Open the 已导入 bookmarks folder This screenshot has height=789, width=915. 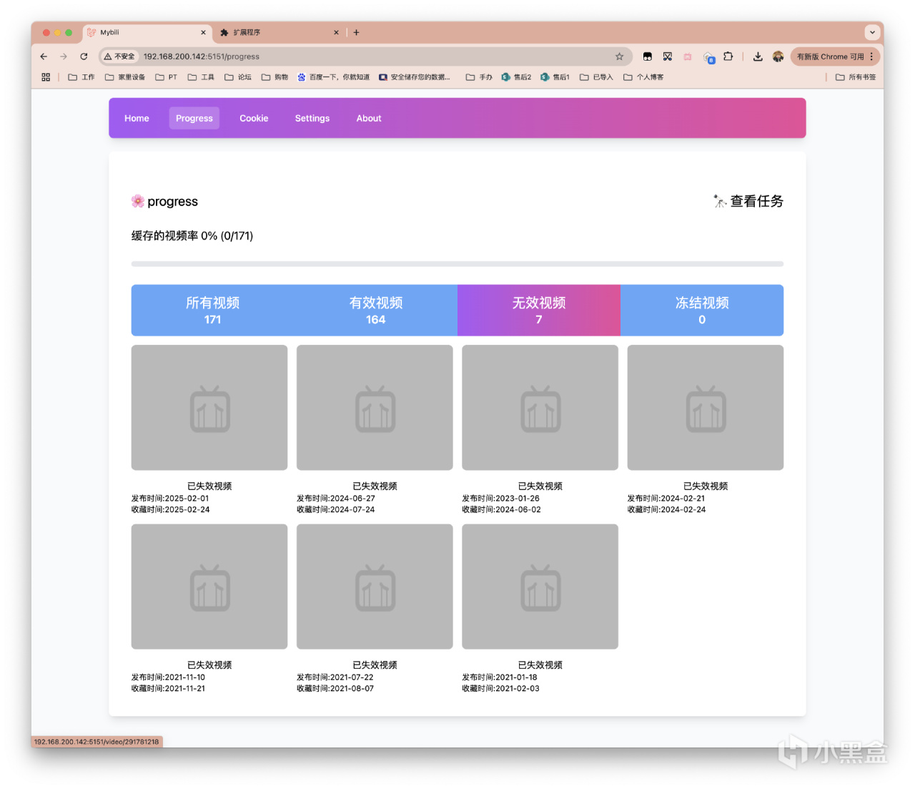tap(596, 77)
